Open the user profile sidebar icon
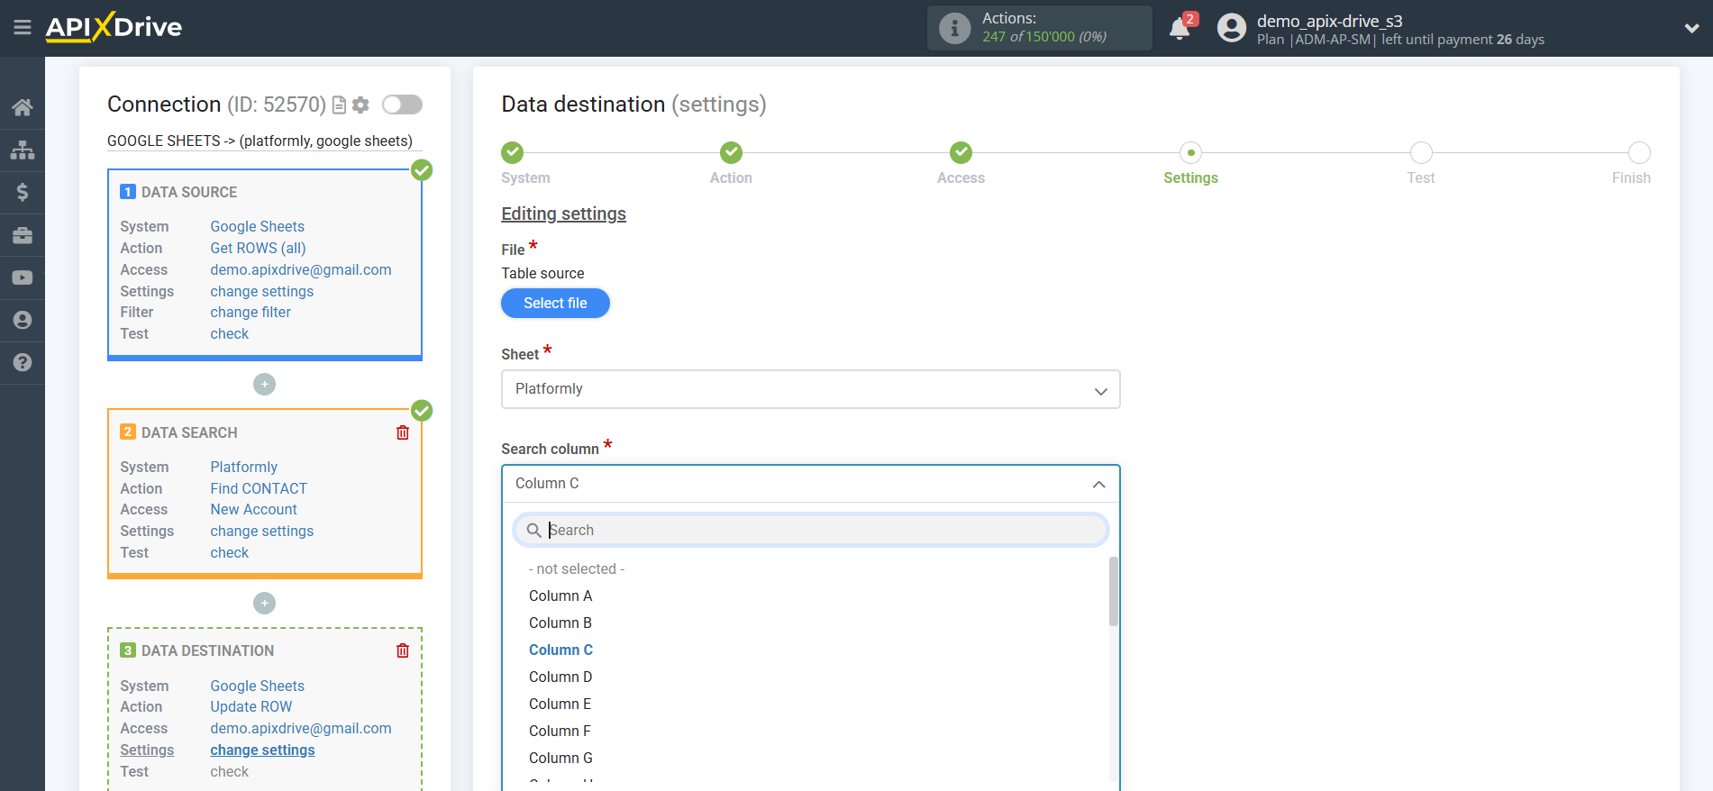Viewport: 1713px width, 791px height. click(x=23, y=320)
